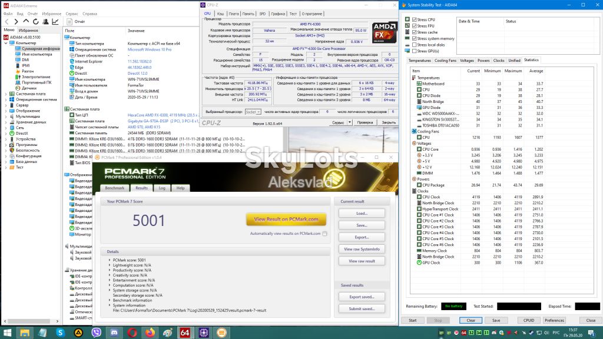Click Gigabyte GA-970A-DS3P motherboard link
This screenshot has height=339, width=603.
pos(163,121)
